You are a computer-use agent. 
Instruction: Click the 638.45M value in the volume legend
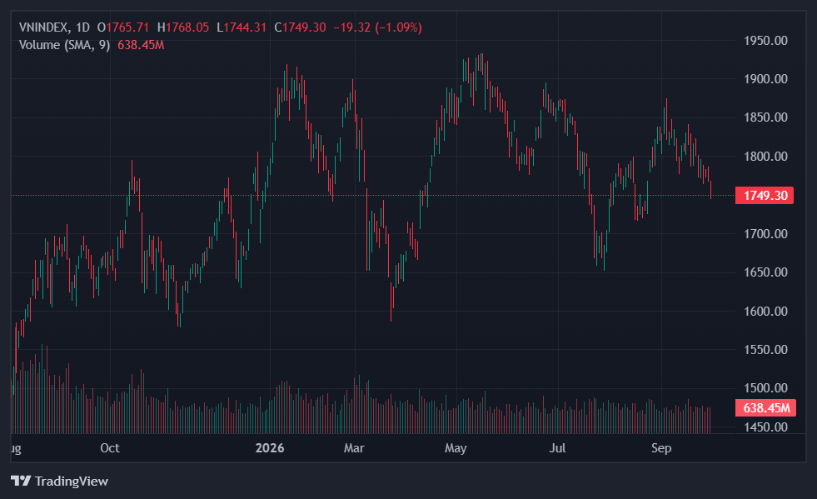tap(141, 45)
